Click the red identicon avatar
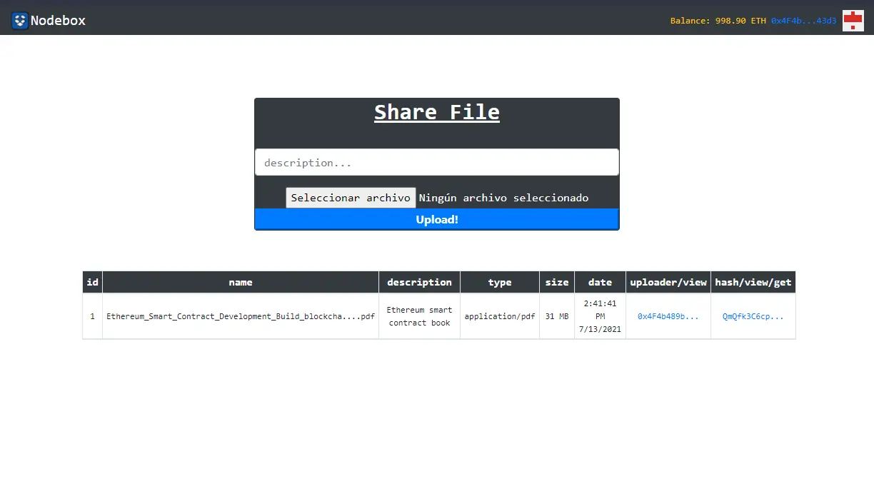The height and width of the screenshot is (499, 874). click(x=853, y=21)
